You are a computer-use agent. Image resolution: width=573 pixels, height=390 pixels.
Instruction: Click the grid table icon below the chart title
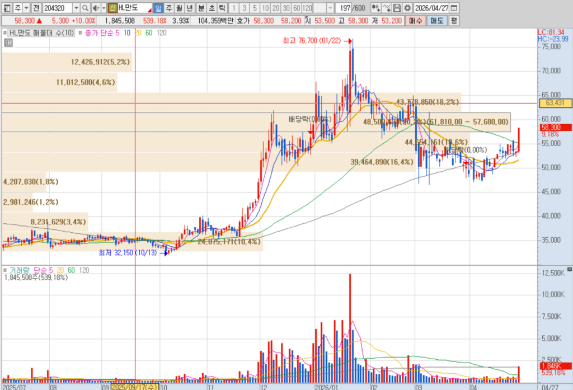pos(8,43)
